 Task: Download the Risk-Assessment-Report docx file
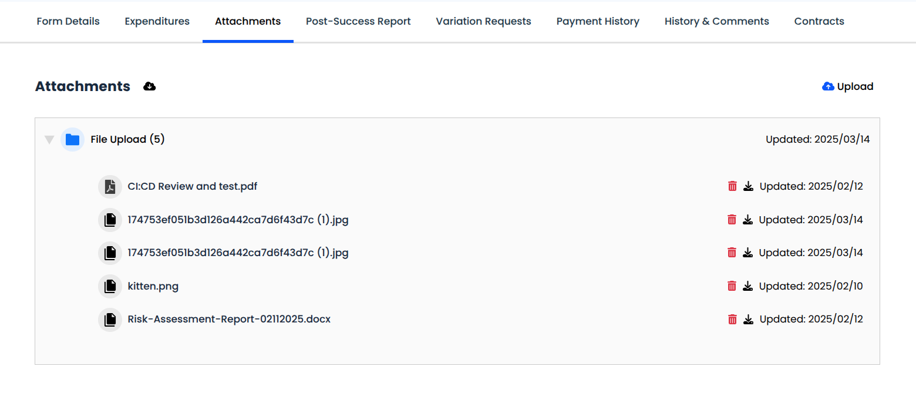click(x=748, y=320)
